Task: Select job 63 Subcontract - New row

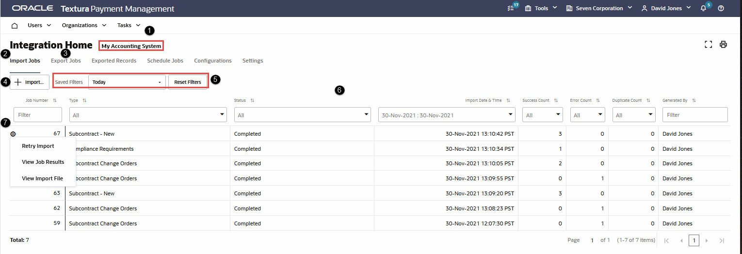Action: tap(370, 193)
